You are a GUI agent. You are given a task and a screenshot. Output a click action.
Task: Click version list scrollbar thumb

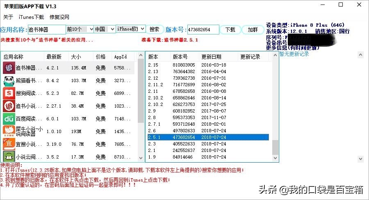coord(275,147)
